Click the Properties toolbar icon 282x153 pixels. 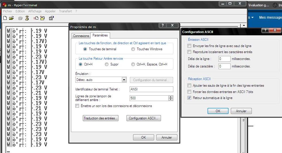tap(51, 18)
